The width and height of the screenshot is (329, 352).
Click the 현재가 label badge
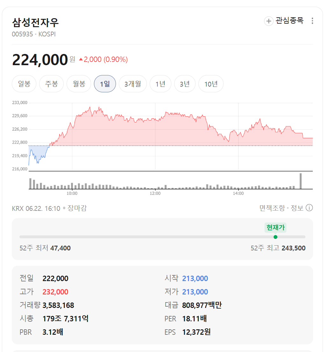[275, 227]
